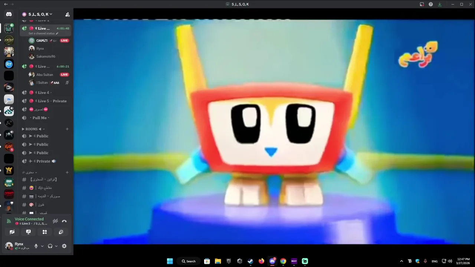
Task: Open the volume icon in system tray
Action: (x=450, y=261)
